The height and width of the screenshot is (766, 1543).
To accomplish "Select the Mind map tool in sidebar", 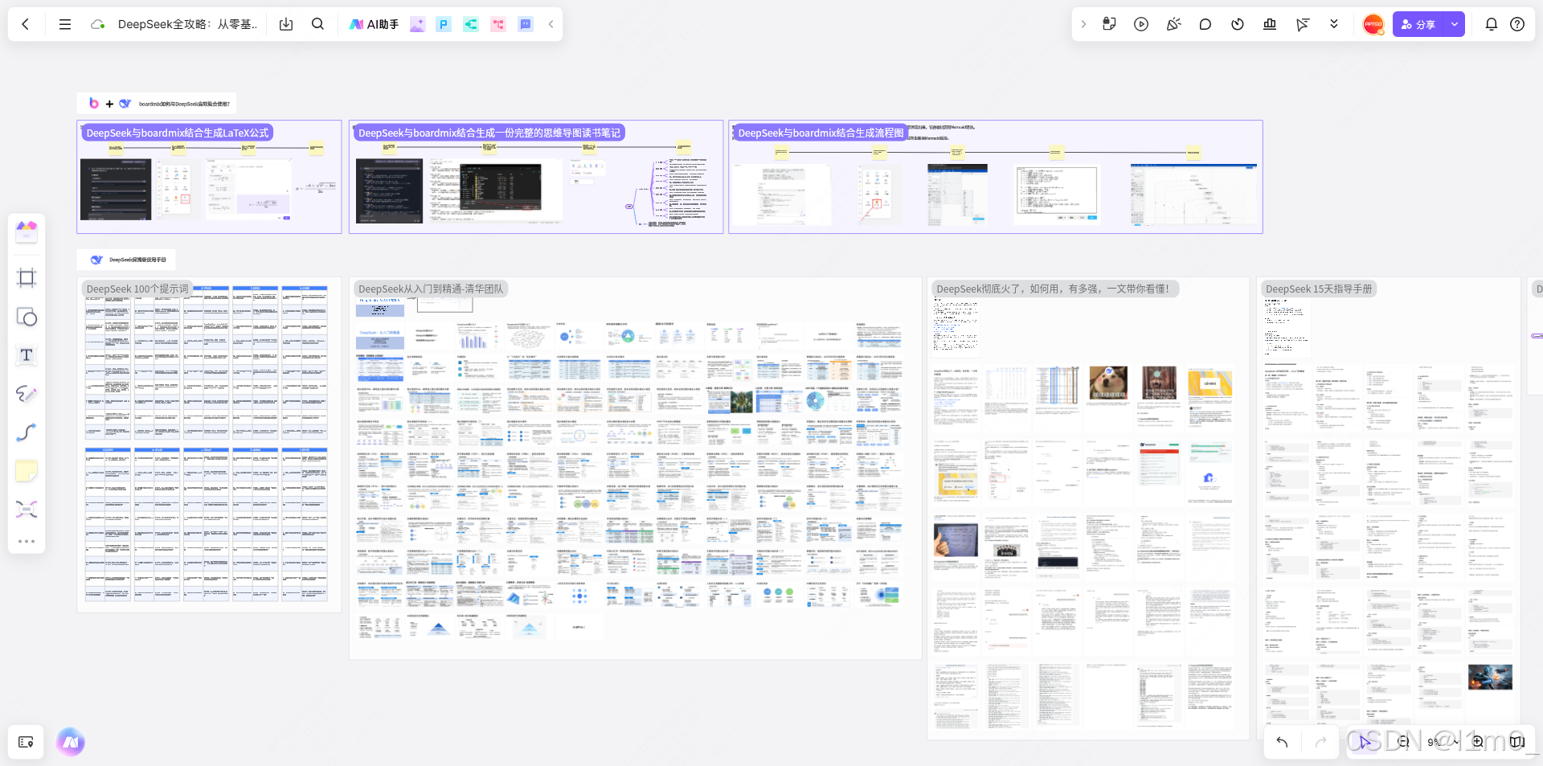I will tap(27, 510).
